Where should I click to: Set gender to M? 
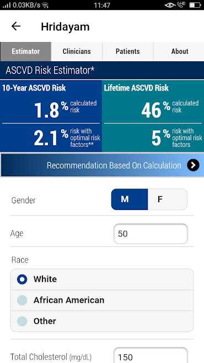130,199
